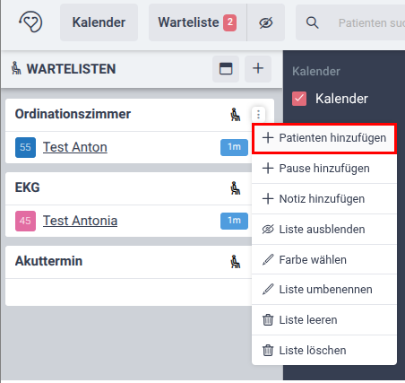Image resolution: width=405 pixels, height=383 pixels.
Task: Toggle waitlist visibility eye icon in header
Action: point(266,22)
